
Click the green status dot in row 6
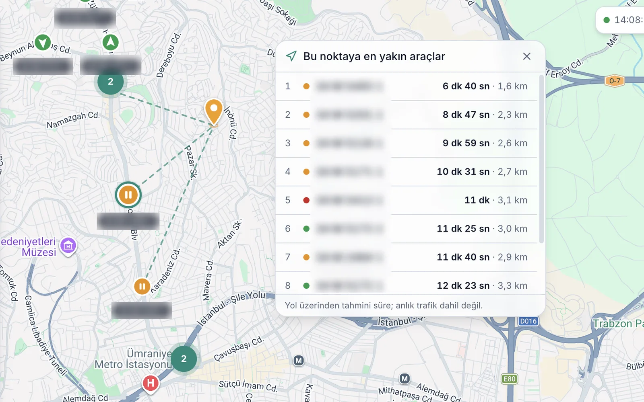(x=306, y=229)
